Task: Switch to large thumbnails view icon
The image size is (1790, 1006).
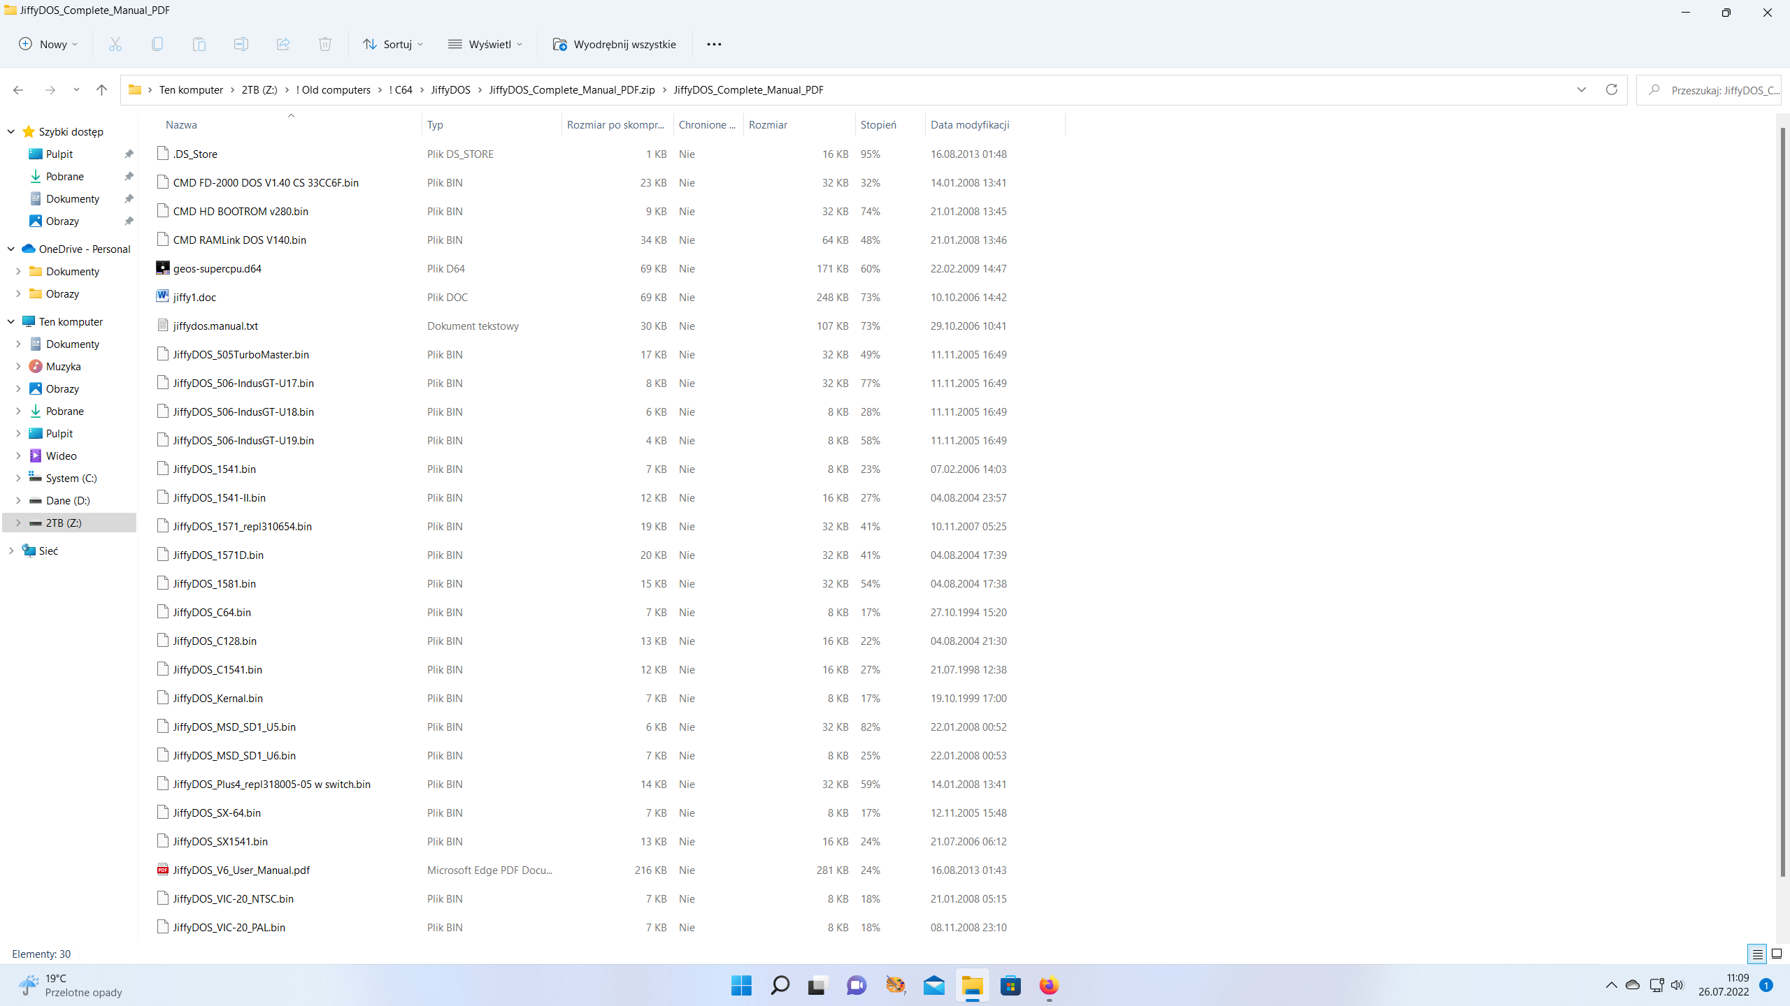Action: click(x=1777, y=954)
